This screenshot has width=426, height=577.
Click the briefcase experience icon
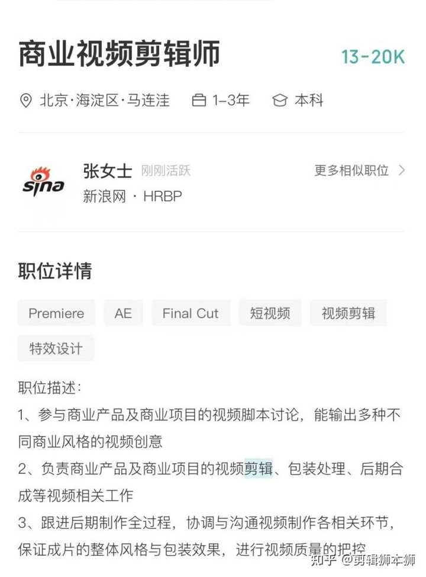click(198, 100)
